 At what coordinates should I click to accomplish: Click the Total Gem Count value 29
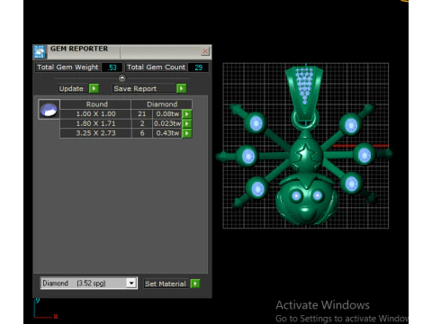click(198, 67)
